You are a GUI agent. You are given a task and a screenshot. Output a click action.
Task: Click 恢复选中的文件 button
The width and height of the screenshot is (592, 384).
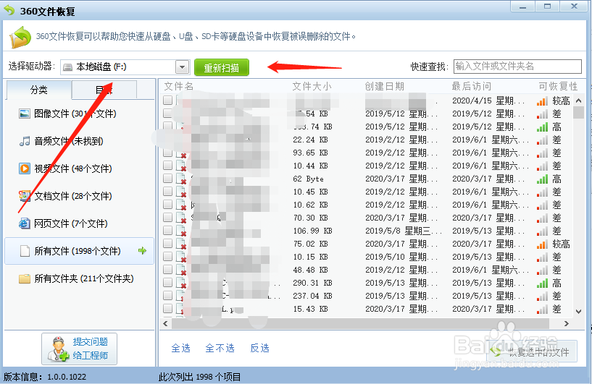click(x=532, y=351)
